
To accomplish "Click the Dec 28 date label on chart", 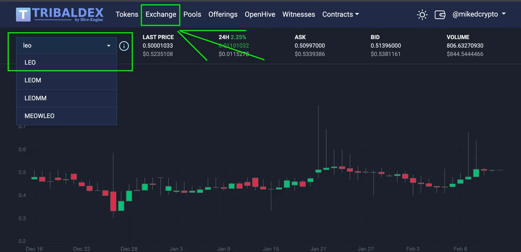I will click(129, 249).
